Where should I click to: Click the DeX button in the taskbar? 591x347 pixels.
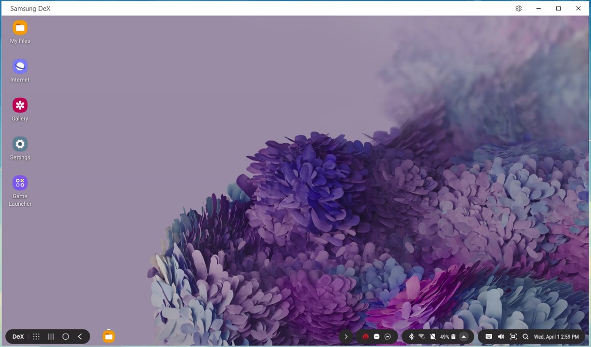(x=18, y=337)
